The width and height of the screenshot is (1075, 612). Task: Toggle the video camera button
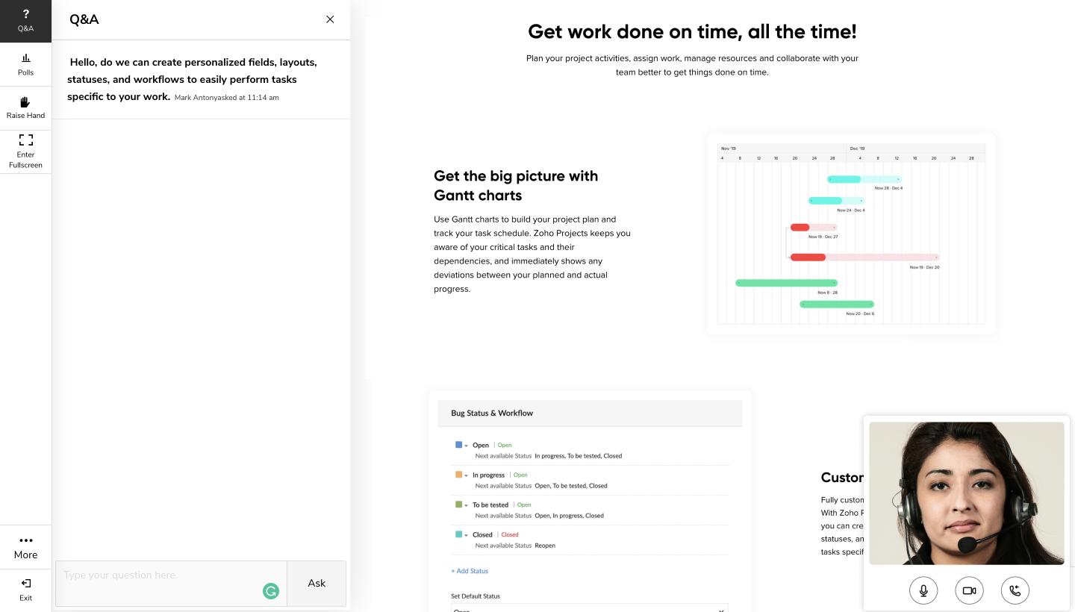coord(969,590)
